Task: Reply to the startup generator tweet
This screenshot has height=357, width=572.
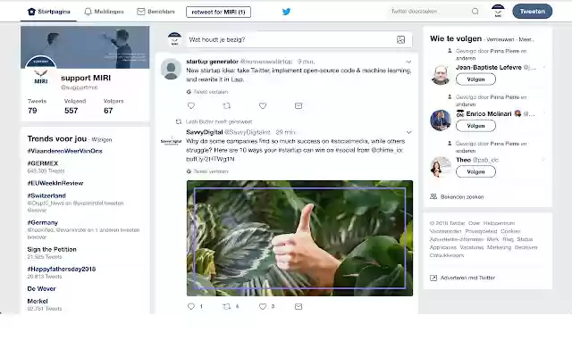Action: 191,105
